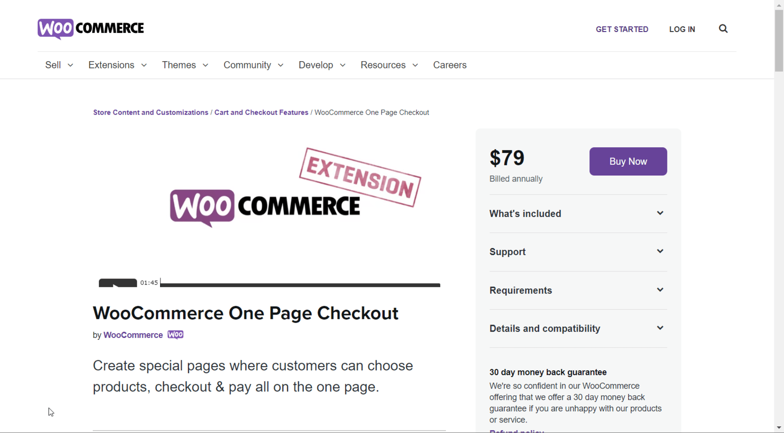This screenshot has height=433, width=784.
Task: Open the Develop menu
Action: point(316,65)
